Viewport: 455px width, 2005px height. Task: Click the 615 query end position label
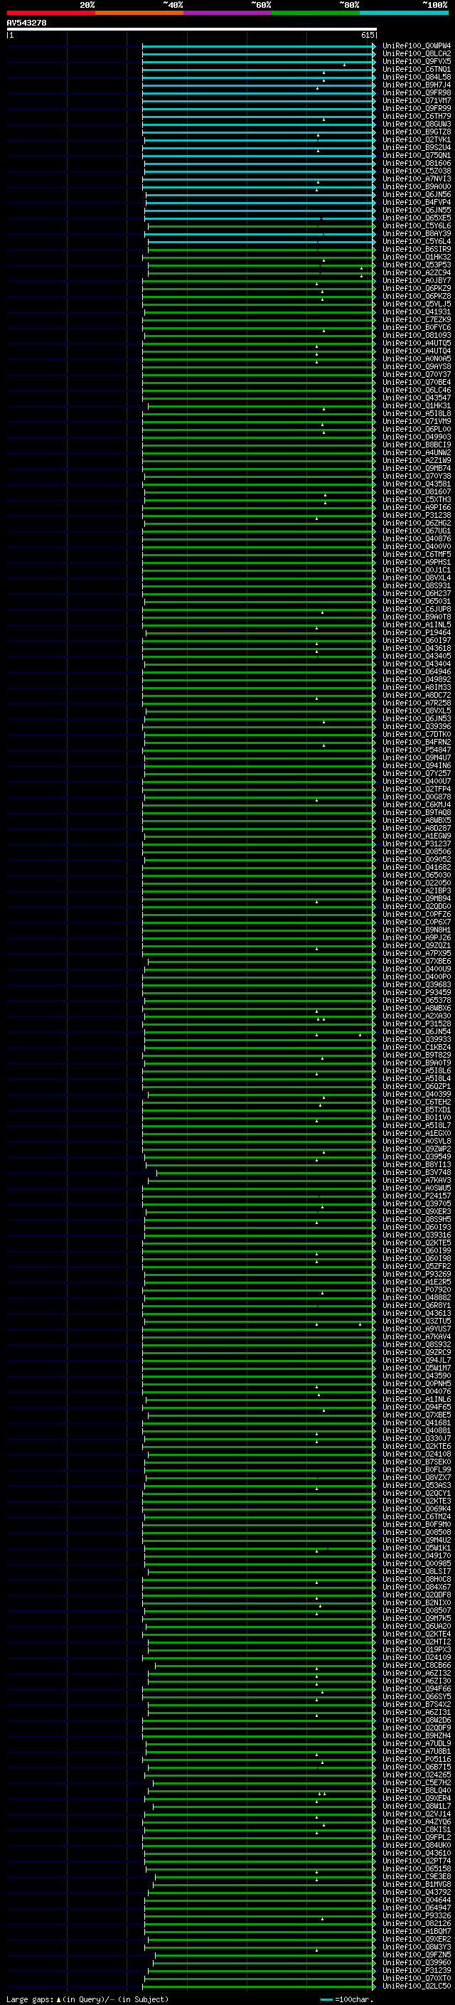[368, 35]
